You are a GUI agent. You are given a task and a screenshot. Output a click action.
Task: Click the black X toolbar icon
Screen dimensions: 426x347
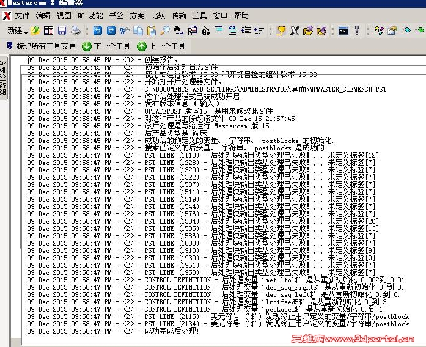click(x=295, y=31)
